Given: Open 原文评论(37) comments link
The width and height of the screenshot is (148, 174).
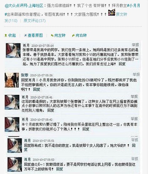Looking at the screenshot, I should coord(34,21).
